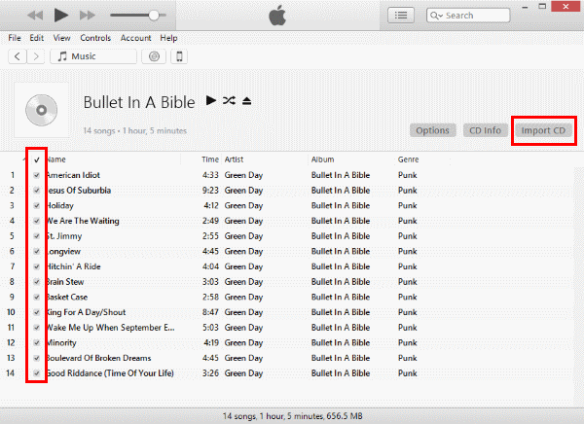Shuffle the Bullet In A Bible album
The image size is (584, 424).
click(x=229, y=100)
